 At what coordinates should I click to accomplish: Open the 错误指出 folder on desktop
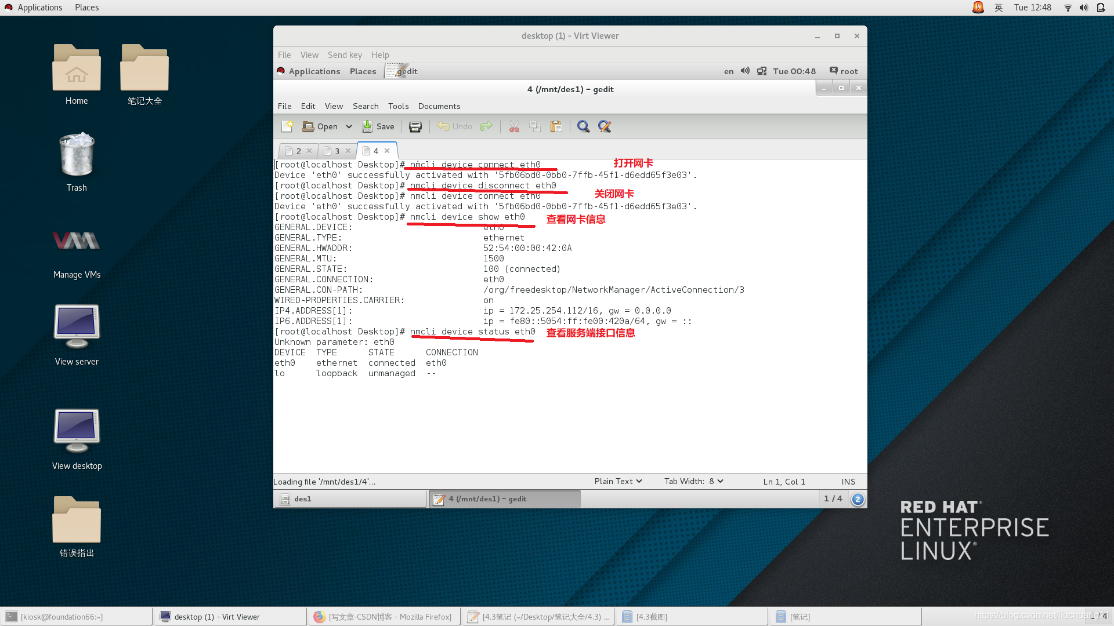(x=77, y=526)
